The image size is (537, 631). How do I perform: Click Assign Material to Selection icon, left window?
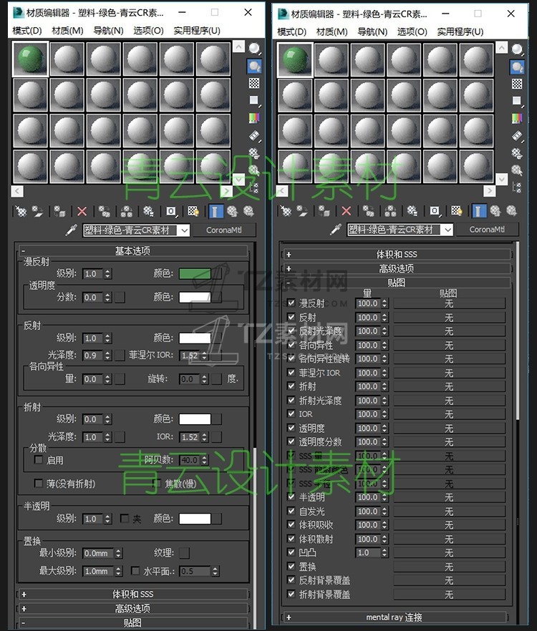point(60,211)
